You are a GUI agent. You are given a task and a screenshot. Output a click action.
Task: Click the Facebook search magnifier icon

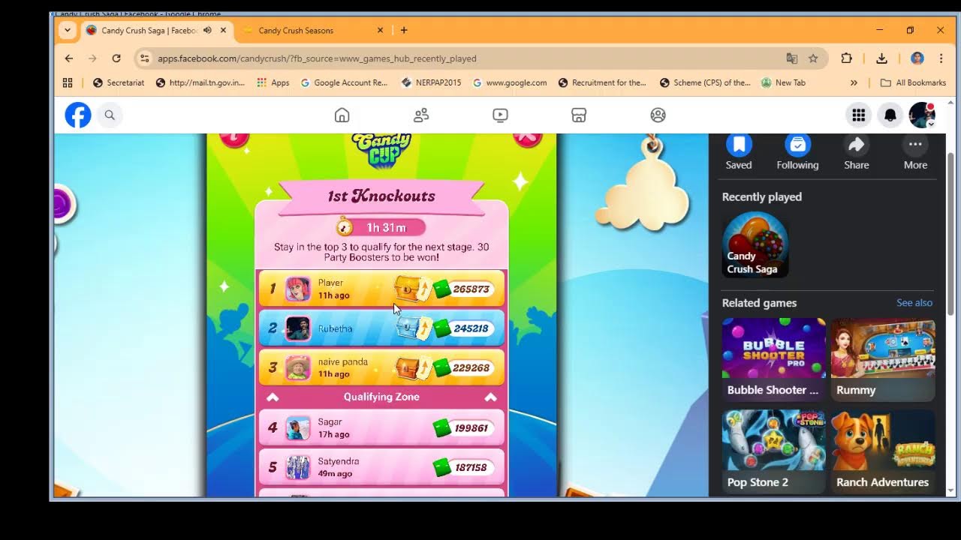point(110,115)
